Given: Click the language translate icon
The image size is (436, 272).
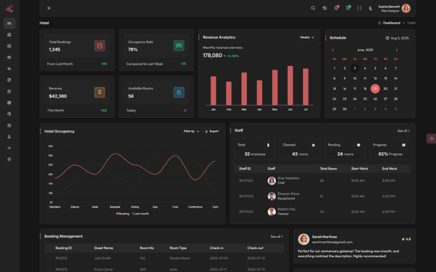Looking at the screenshot, I should 325,8.
